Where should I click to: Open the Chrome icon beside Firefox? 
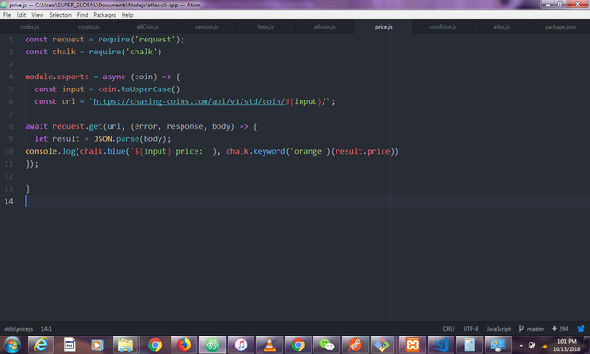[155, 345]
